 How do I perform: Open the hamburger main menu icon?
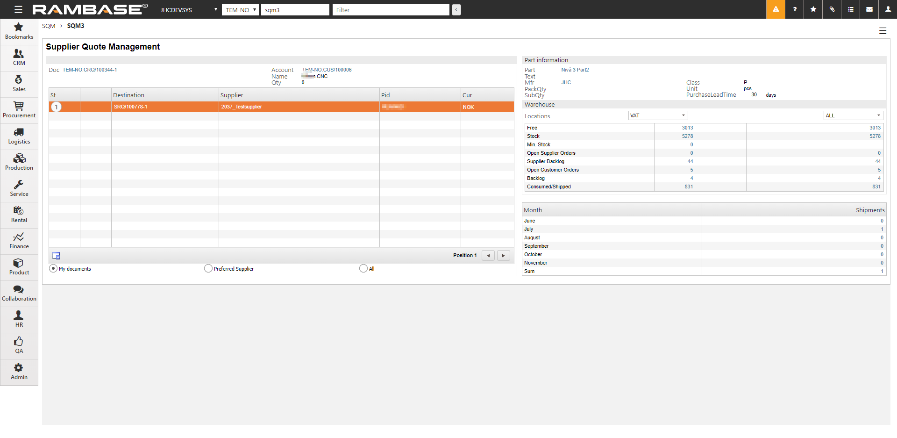pos(18,9)
